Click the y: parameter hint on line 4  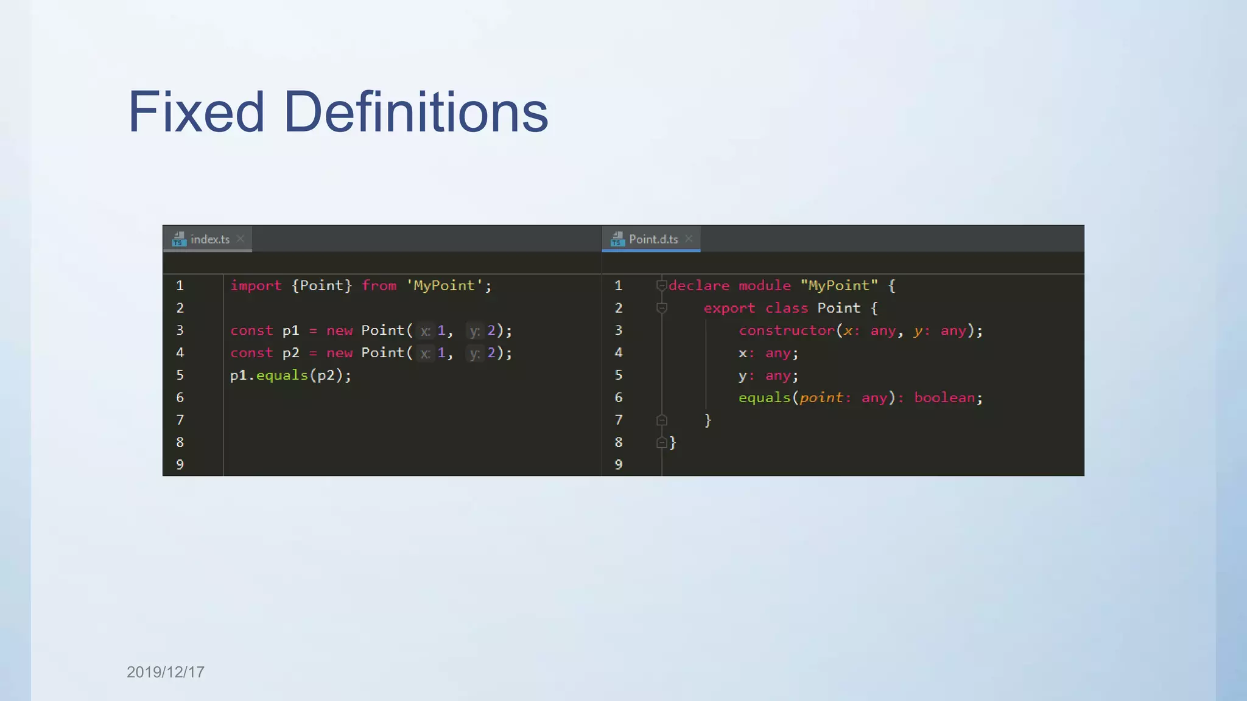pyautogui.click(x=475, y=354)
